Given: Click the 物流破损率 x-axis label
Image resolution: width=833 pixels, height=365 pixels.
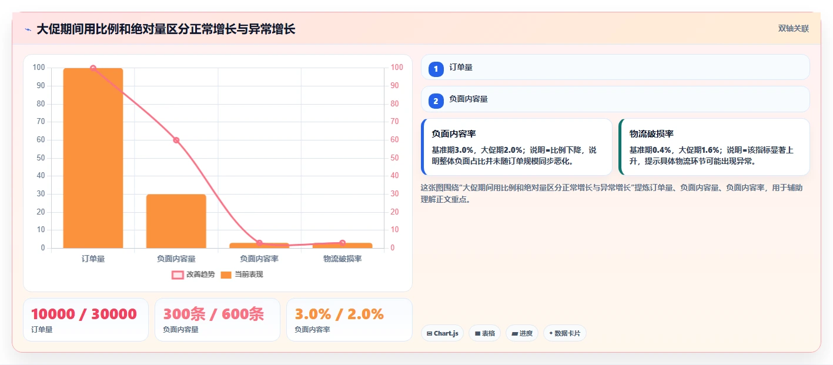Looking at the screenshot, I should pyautogui.click(x=343, y=259).
